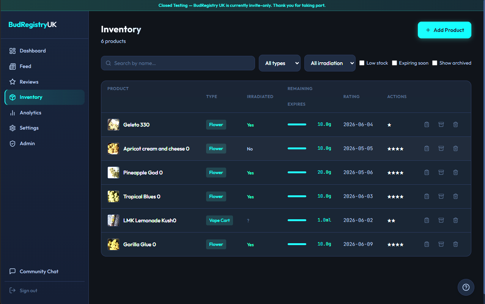Expand the product type filter menu

[280, 63]
